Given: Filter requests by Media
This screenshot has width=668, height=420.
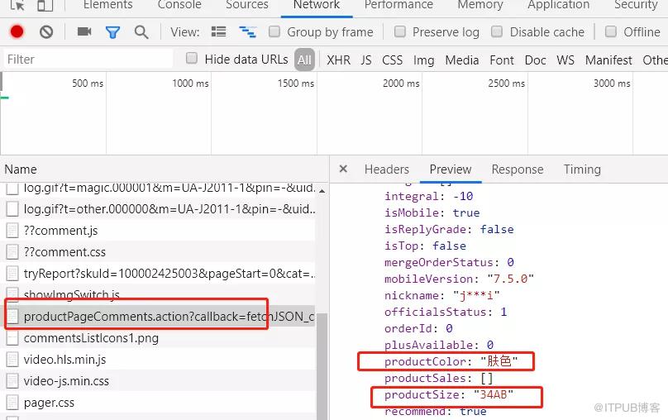Looking at the screenshot, I should click(x=462, y=60).
